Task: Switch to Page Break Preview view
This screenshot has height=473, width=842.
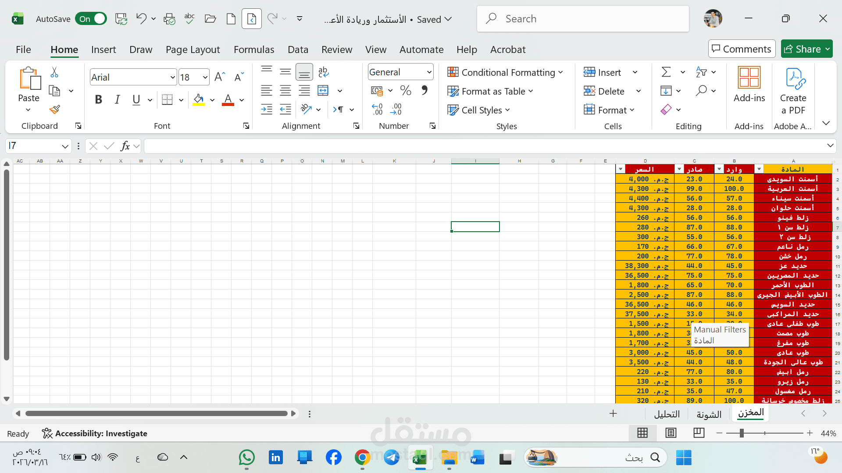Action: tap(699, 433)
